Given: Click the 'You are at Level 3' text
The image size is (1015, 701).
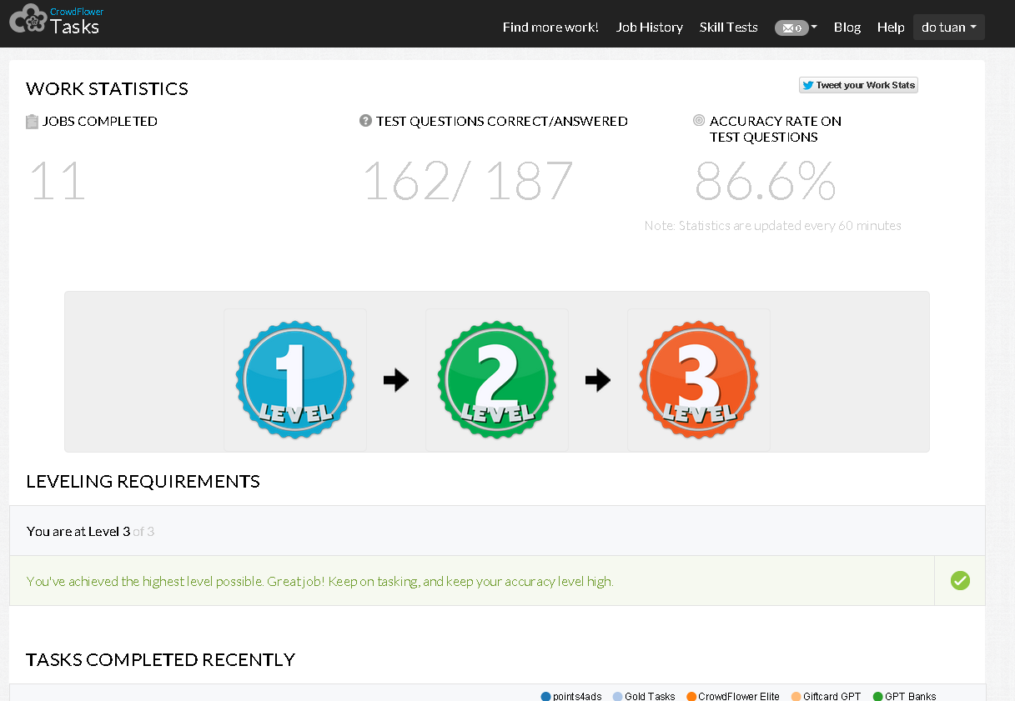Looking at the screenshot, I should pos(78,531).
